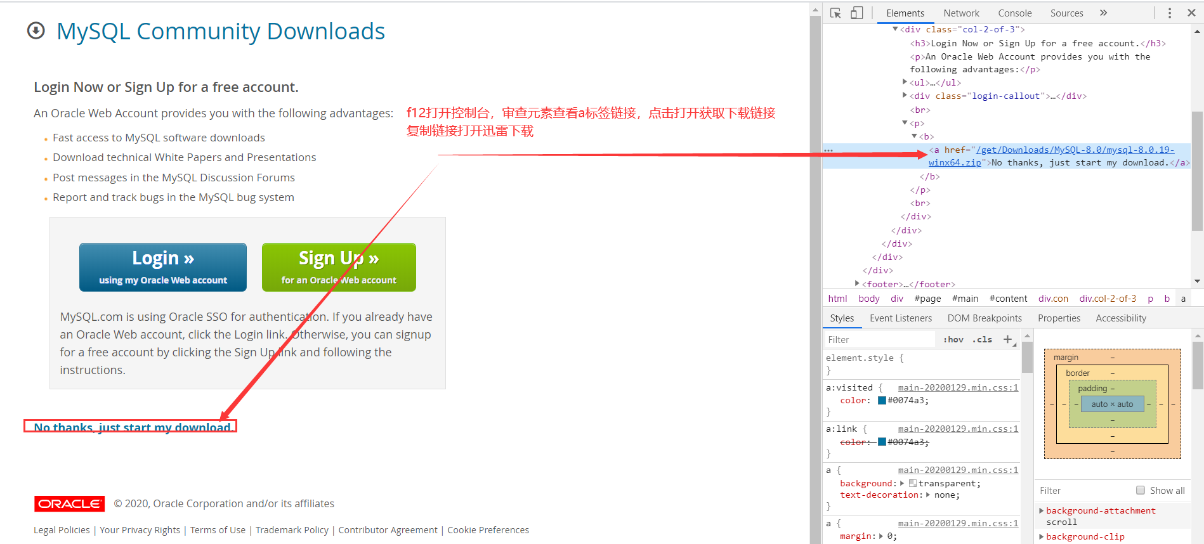Click the a:visited color swatch #0074a3
1204x544 pixels.
(882, 401)
